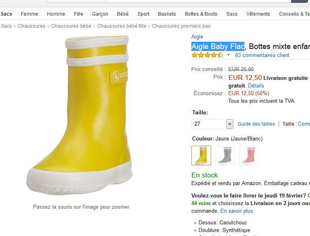
Task: Click the main yellow boot image
Action: [x=80, y=114]
